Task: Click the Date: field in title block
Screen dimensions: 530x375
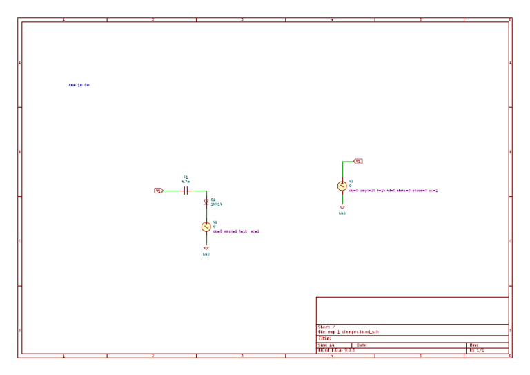Action: (362, 345)
